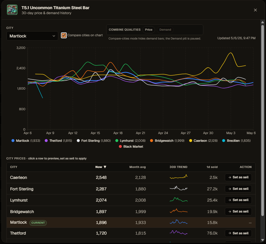This screenshot has width=266, height=244.
Task: Click the vertical scrollbar thumb
Action: point(262,121)
